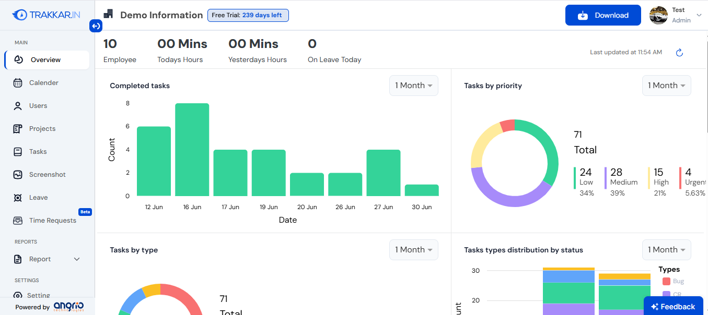Click Last updated at 11:54 AM text
Image resolution: width=708 pixels, height=315 pixels.
pos(626,52)
